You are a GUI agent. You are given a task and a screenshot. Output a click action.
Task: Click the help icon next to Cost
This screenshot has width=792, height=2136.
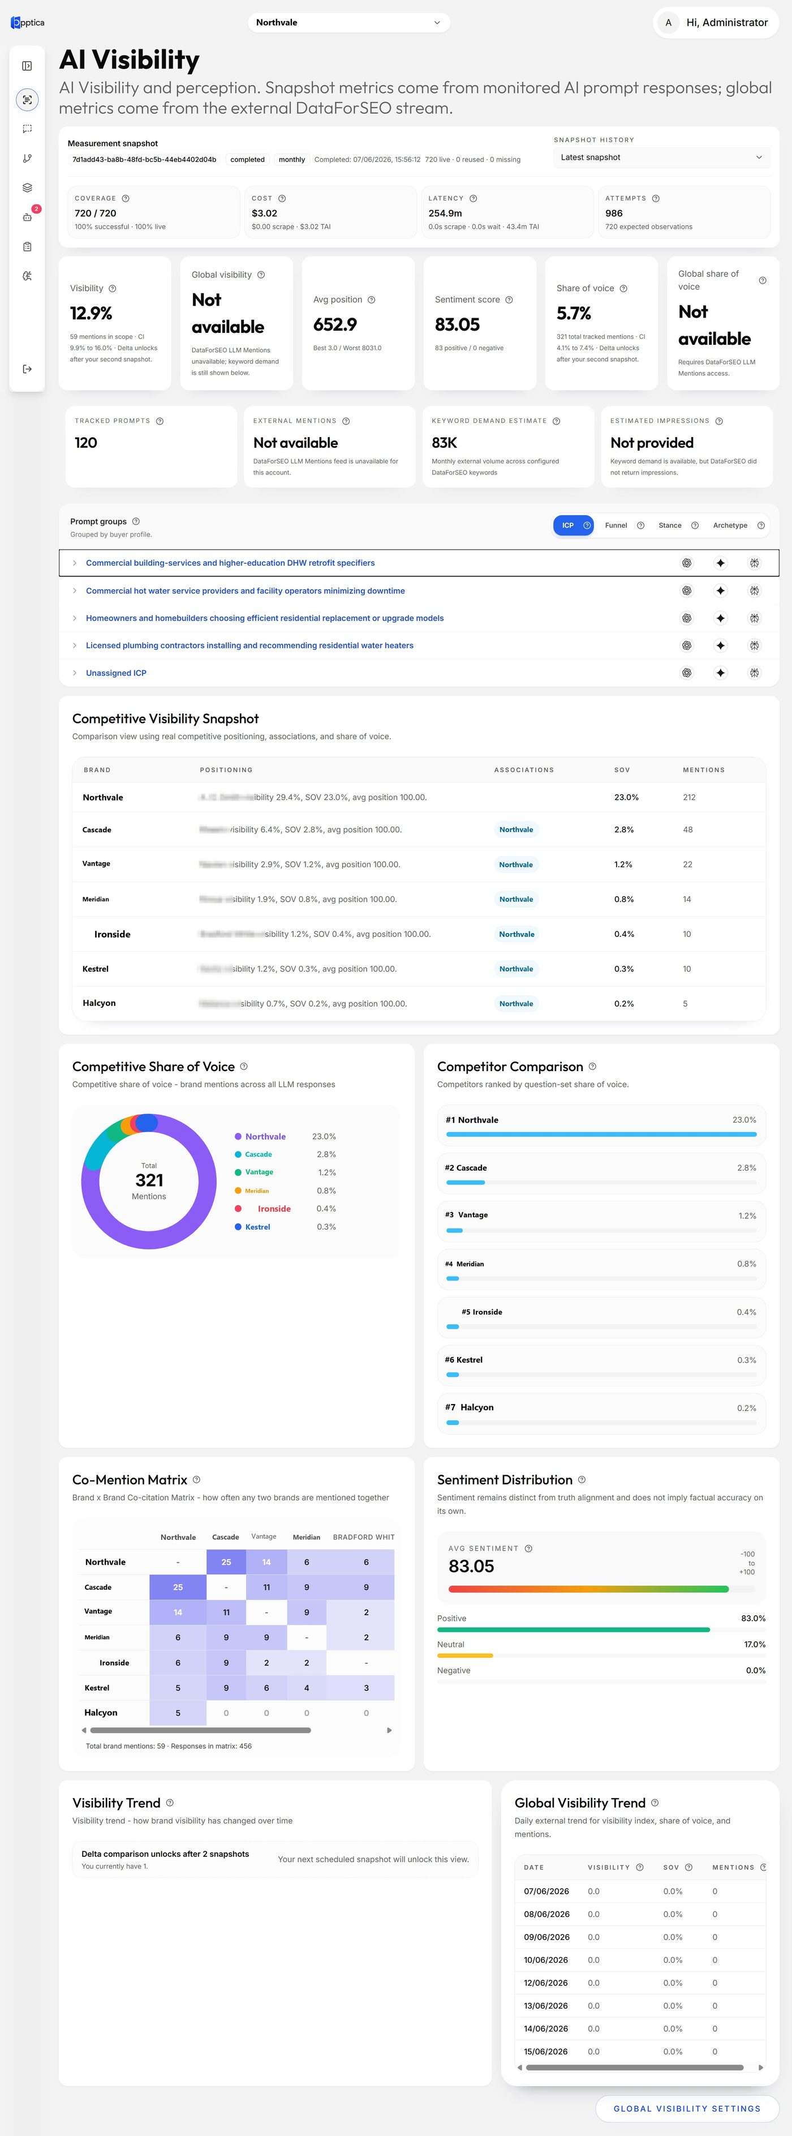coord(282,198)
